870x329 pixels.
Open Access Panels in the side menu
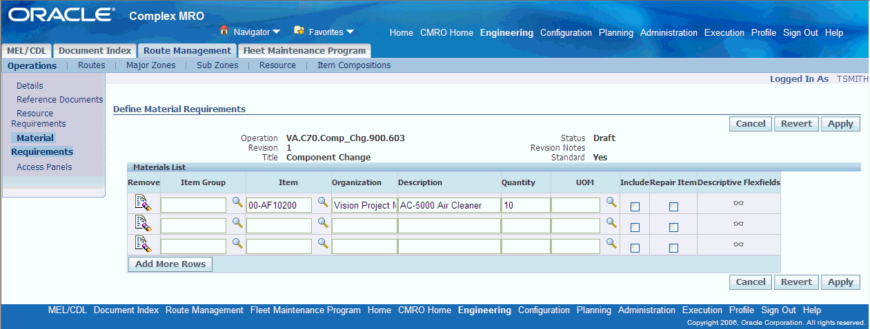[x=44, y=167]
